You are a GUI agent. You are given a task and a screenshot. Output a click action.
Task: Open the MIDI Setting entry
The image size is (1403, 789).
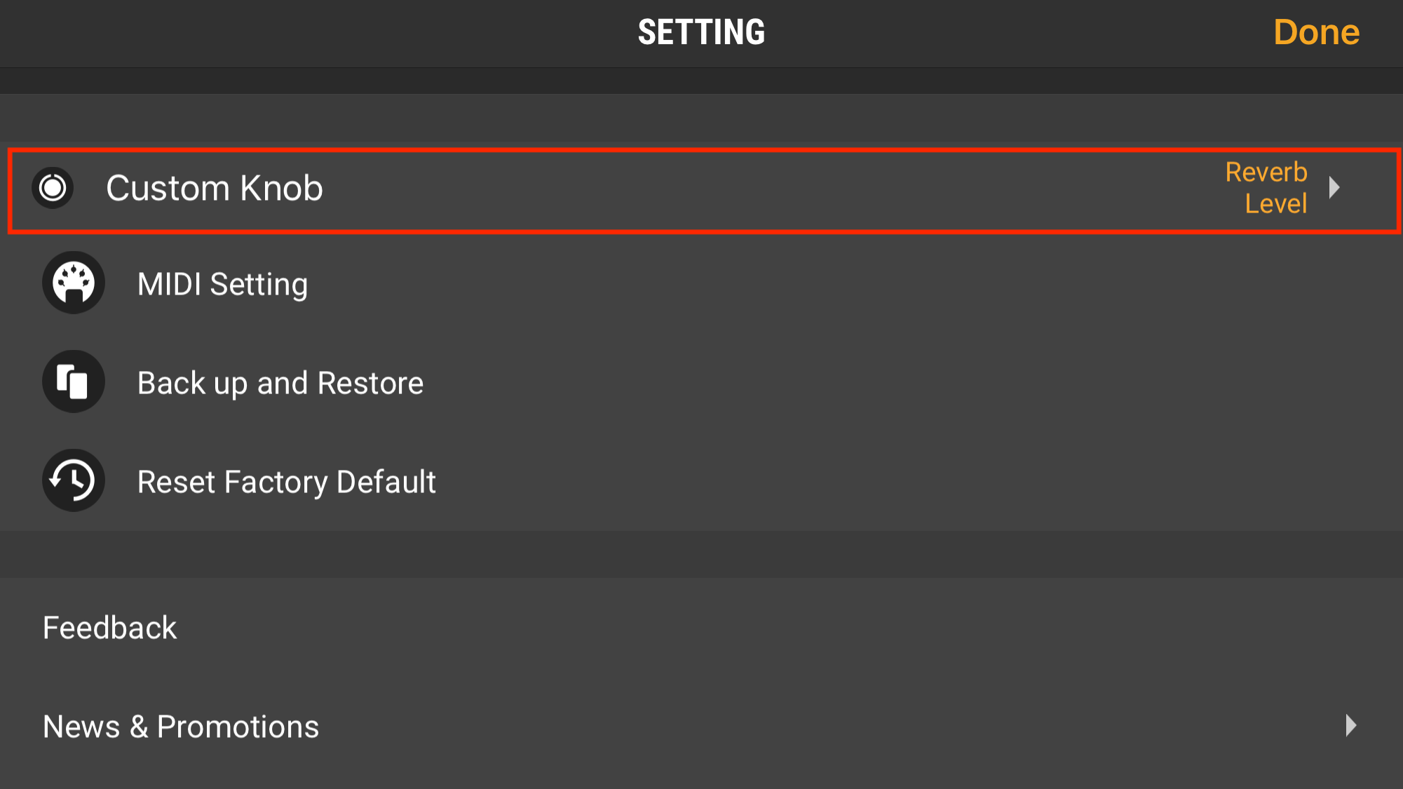pos(222,284)
